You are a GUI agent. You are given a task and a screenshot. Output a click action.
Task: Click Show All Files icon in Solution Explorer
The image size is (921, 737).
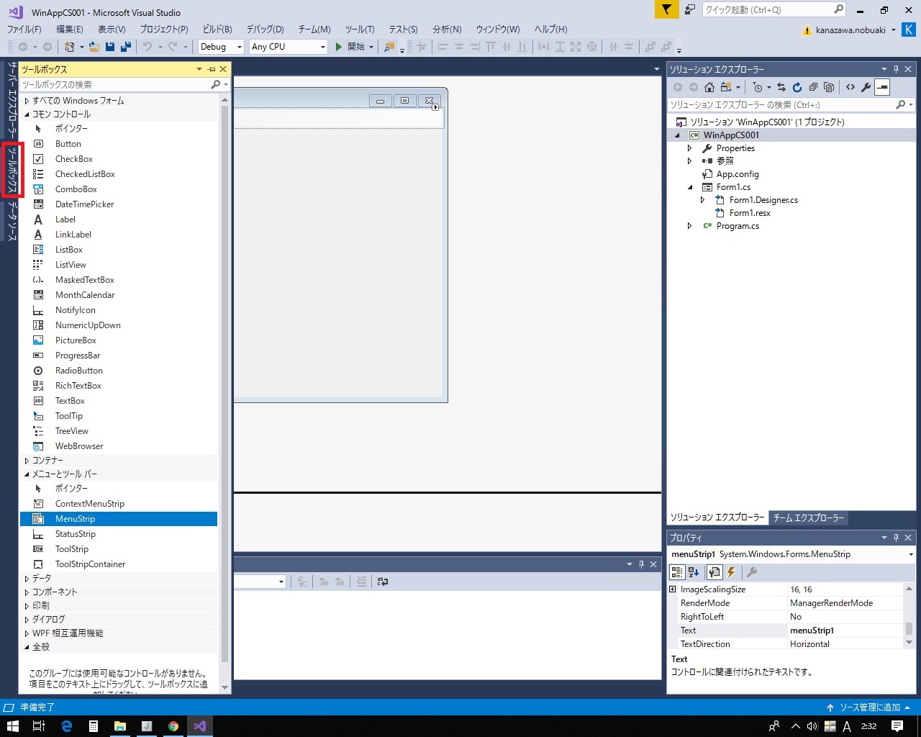[829, 87]
